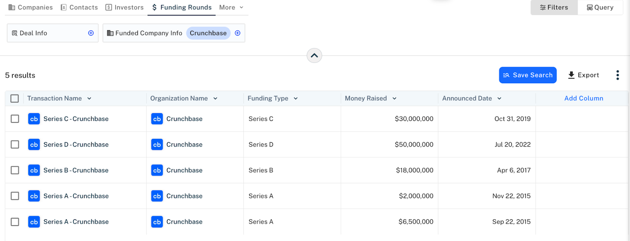This screenshot has height=241, width=630.
Task: Open Series A transaction dated Sep 22, 2015
Action: [76, 222]
